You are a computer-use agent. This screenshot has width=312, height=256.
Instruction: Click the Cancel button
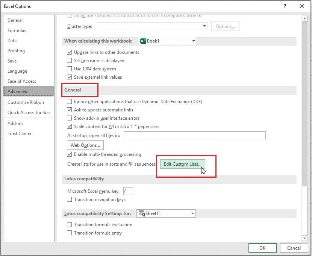click(294, 248)
